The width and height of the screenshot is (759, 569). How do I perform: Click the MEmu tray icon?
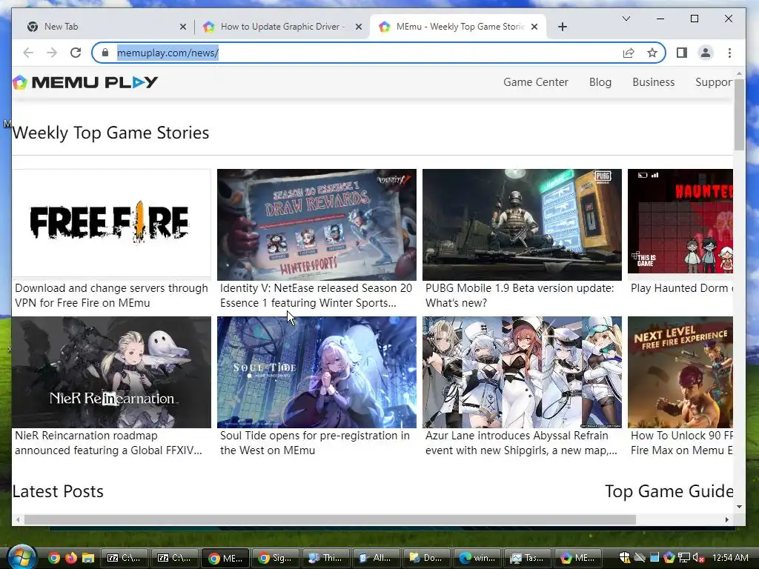pos(669,558)
